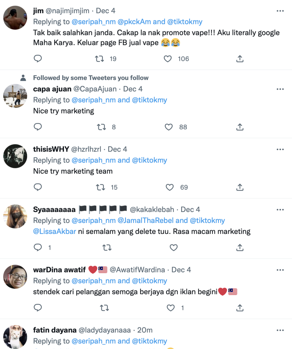Image resolution: width=292 pixels, height=349 pixels.
Task: Like Syaaaaaaaa's tweet about marketing
Action: tap(174, 248)
